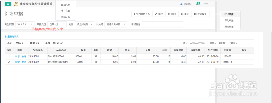Choose 代销入库 in type dropdown list
272x103 pixels.
(66, 17)
